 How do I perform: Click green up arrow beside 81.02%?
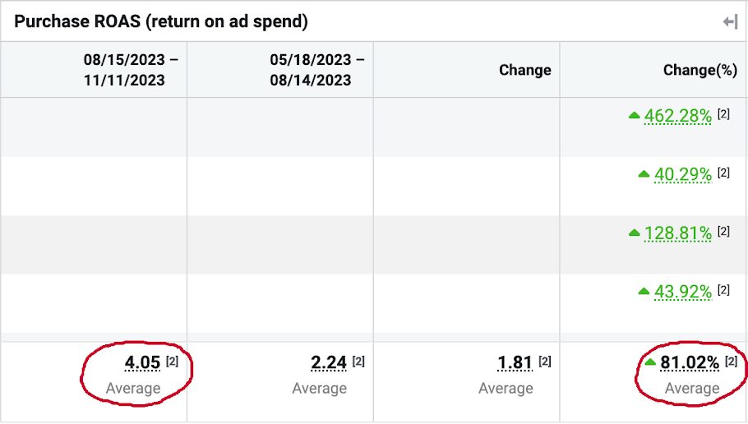pyautogui.click(x=650, y=362)
